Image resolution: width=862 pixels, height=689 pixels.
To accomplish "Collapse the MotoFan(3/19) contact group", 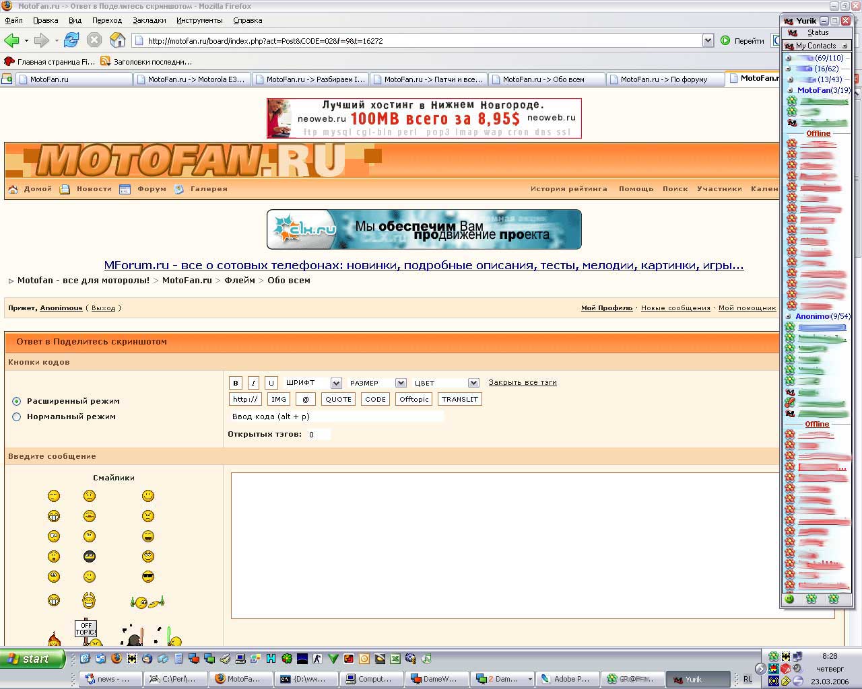I will 790,90.
